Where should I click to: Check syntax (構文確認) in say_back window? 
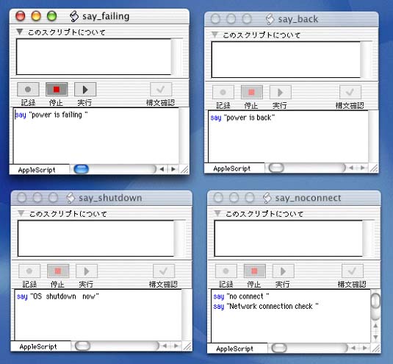pos(350,92)
